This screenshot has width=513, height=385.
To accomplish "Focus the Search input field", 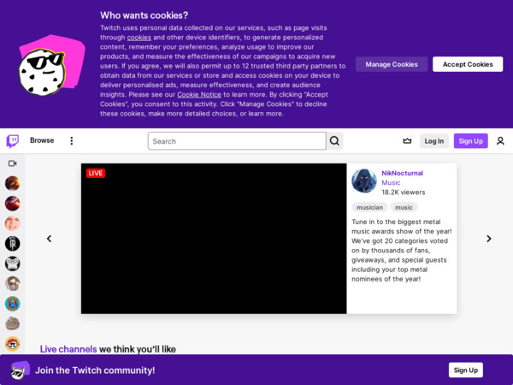I will [237, 141].
